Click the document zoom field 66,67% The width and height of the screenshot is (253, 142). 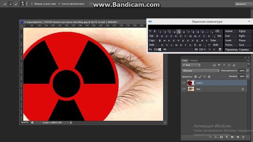(25, 123)
